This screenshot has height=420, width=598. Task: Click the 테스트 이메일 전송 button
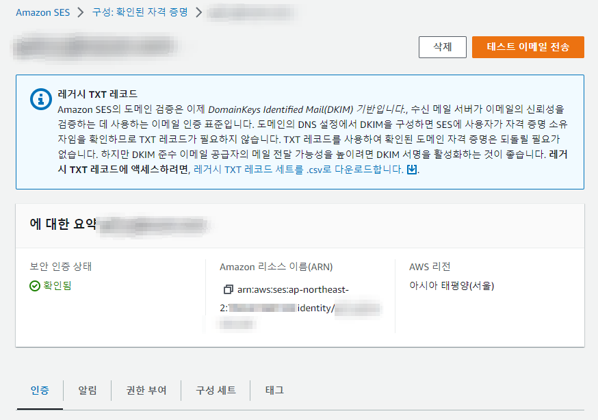tap(528, 47)
